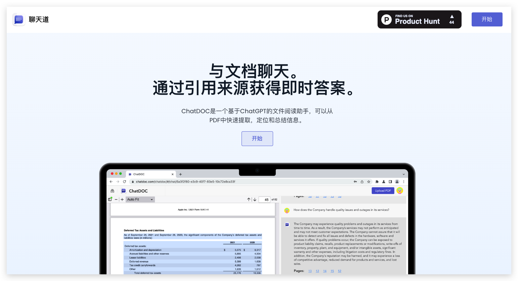This screenshot has height=281, width=518.
Task: Open the browser profile avatar icon
Action: pyautogui.click(x=397, y=182)
